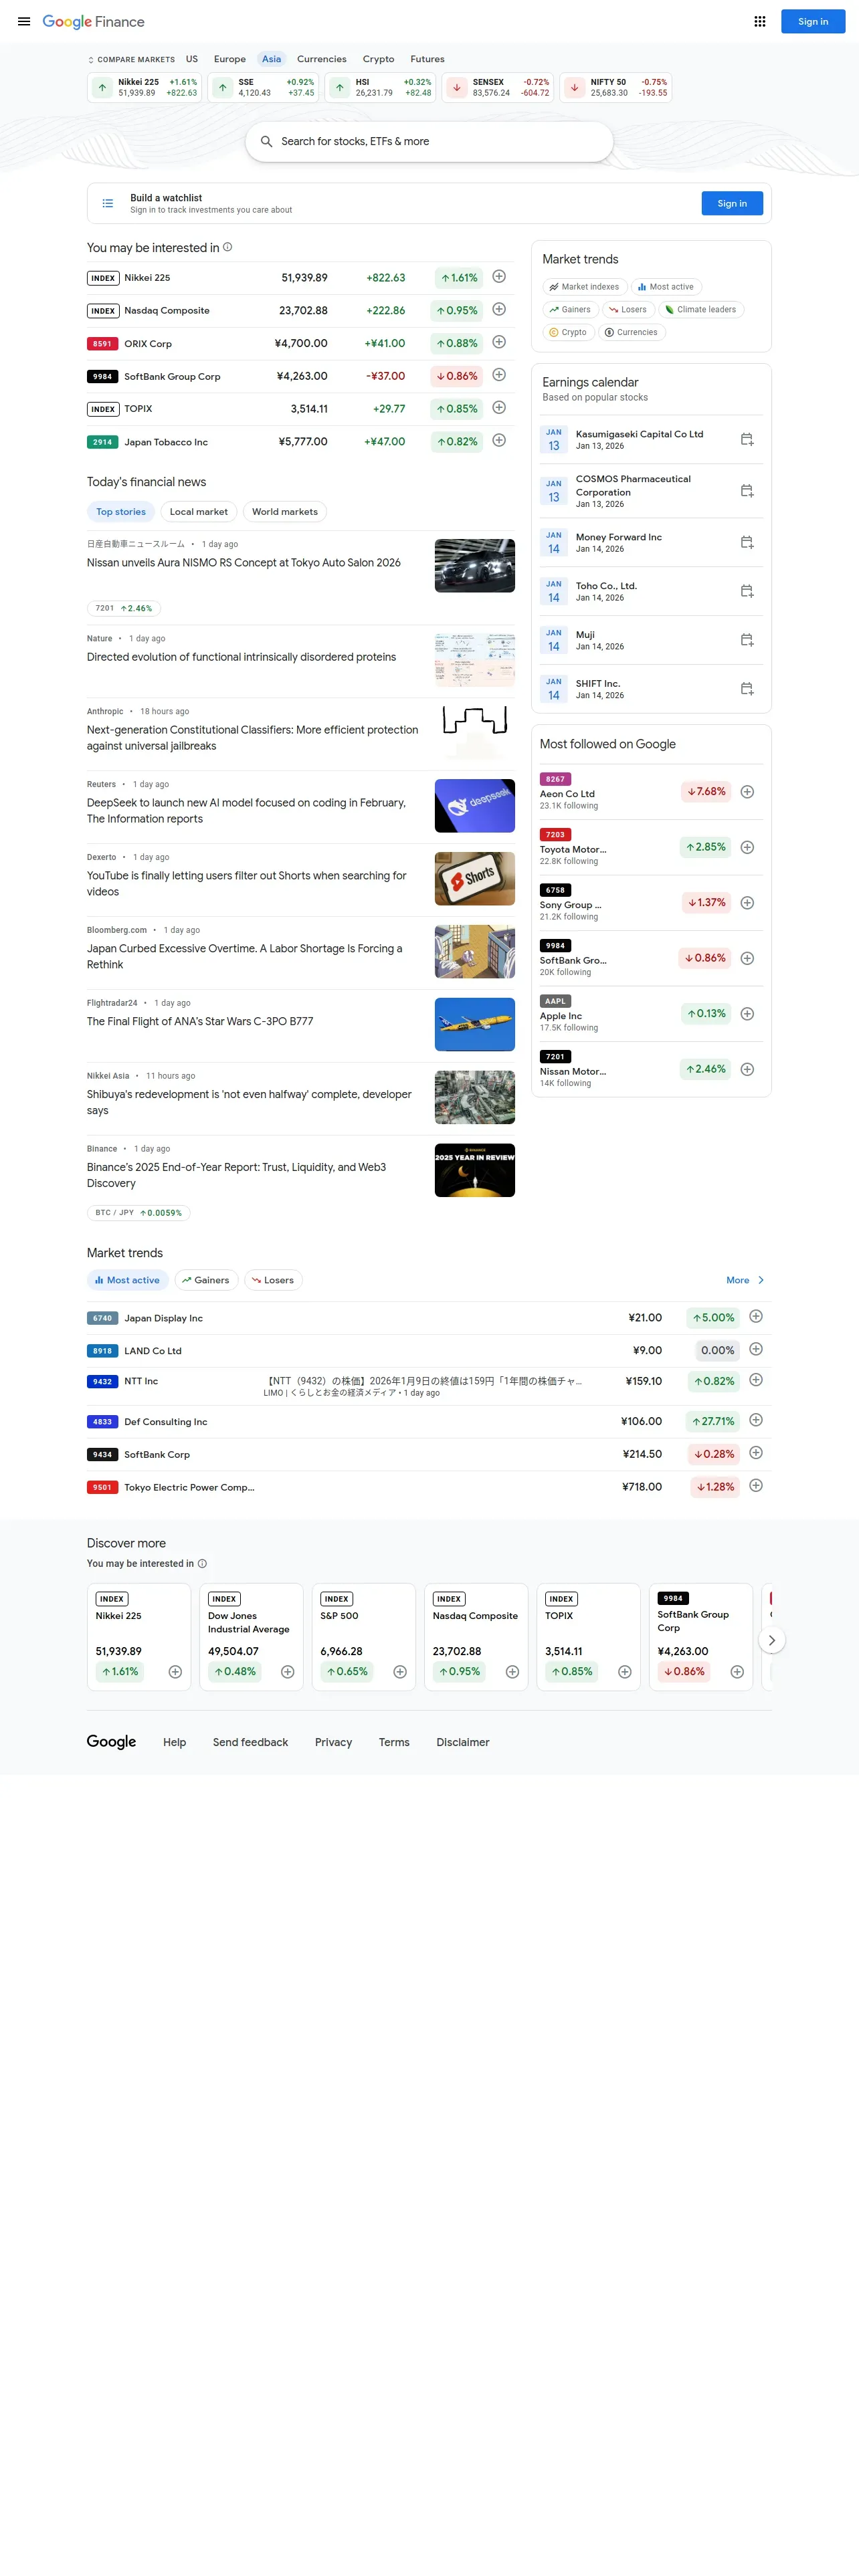
Task: Add SoftBank Group Corp row to watchlist
Action: (x=499, y=375)
